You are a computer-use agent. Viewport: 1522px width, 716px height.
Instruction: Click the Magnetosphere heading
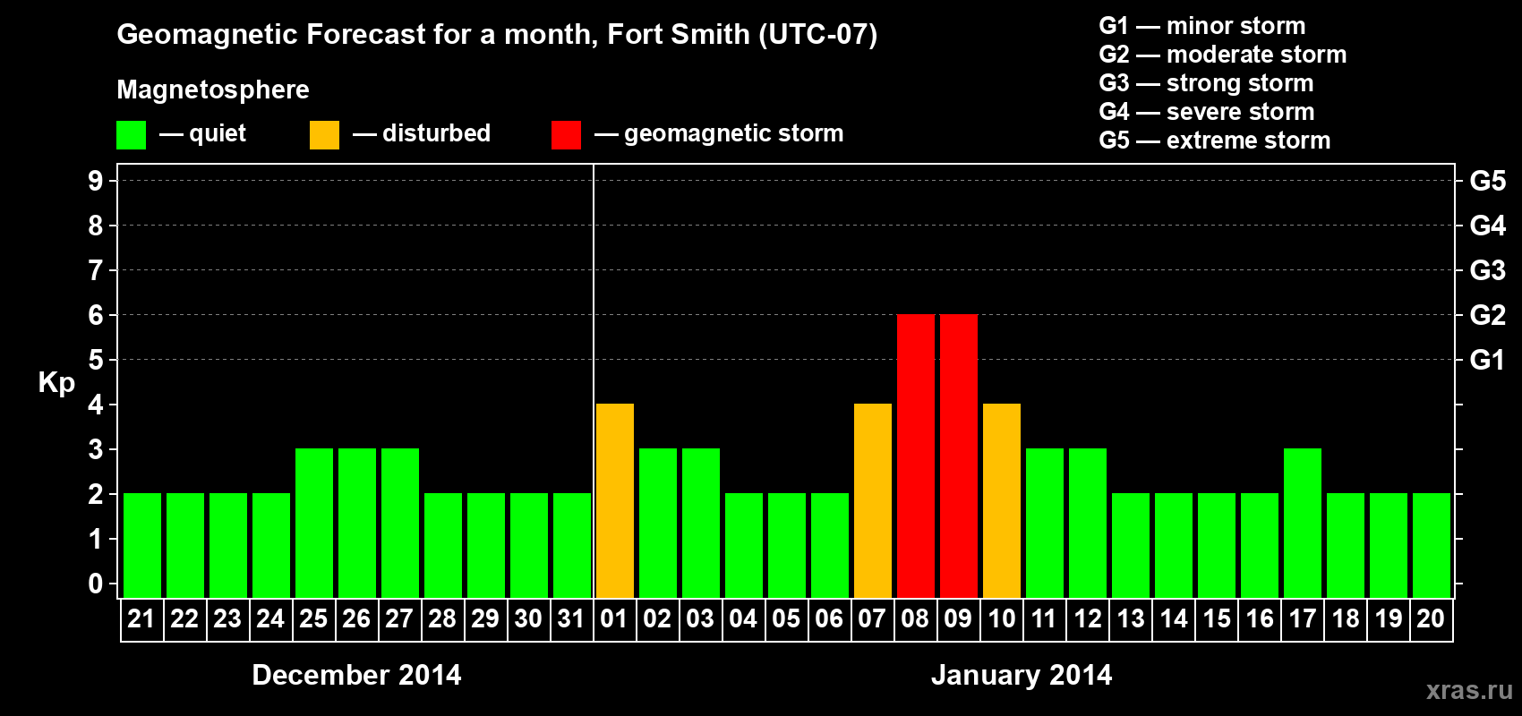213,90
